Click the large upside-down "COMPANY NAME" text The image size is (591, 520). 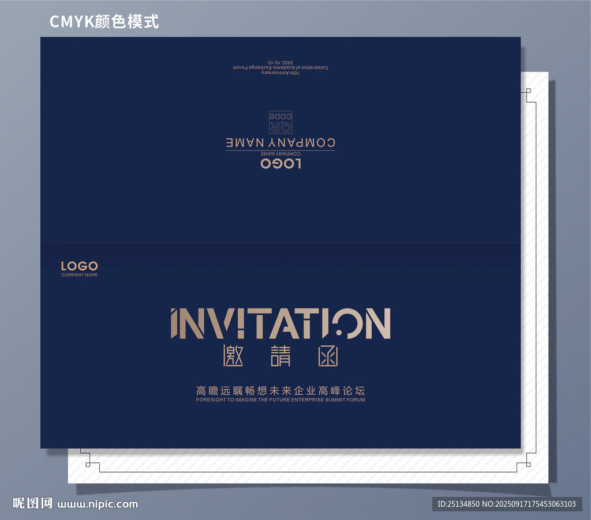[280, 143]
